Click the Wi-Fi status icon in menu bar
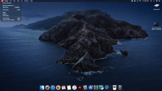Image resolution: width=162 pixels, height=91 pixels. (140, 1)
